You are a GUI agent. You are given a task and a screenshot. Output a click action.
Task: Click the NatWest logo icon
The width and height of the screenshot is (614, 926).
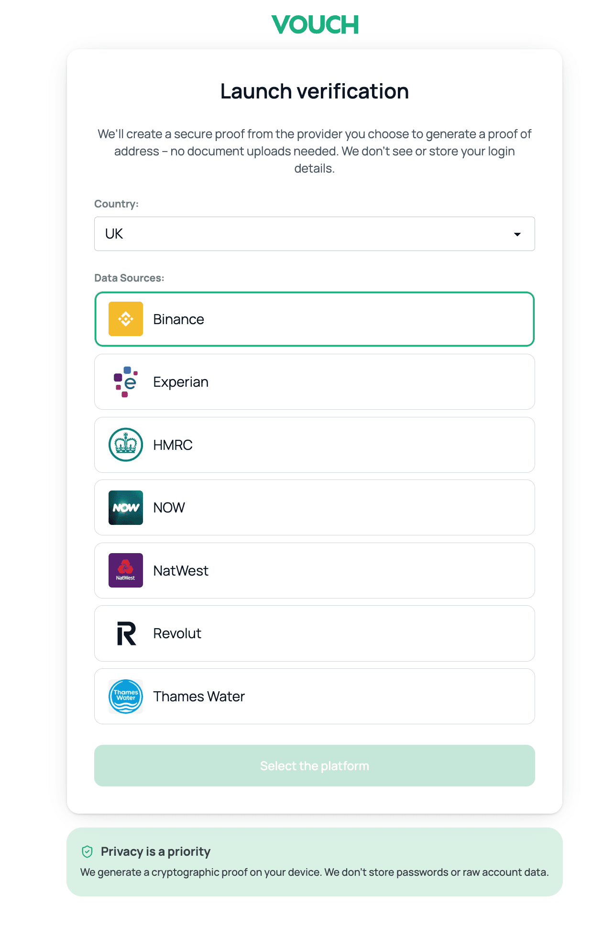point(125,570)
